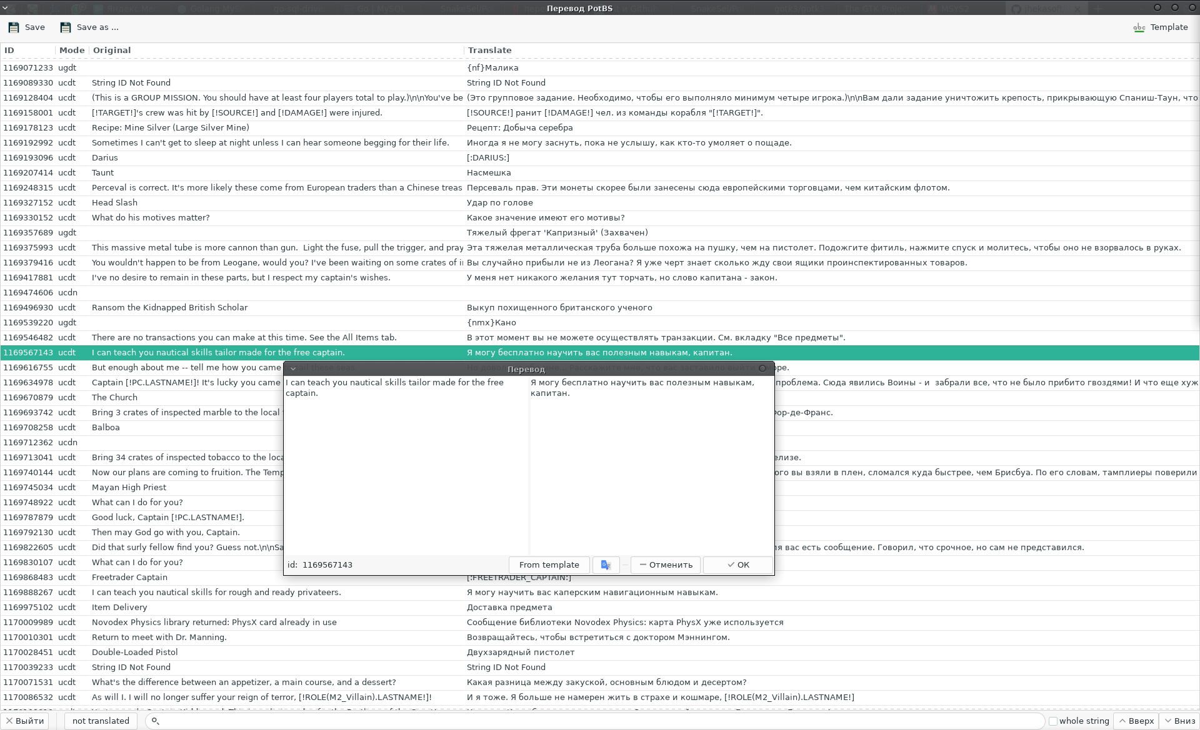The width and height of the screenshot is (1200, 730).
Task: Cancel with the Отменить button
Action: tap(666, 565)
